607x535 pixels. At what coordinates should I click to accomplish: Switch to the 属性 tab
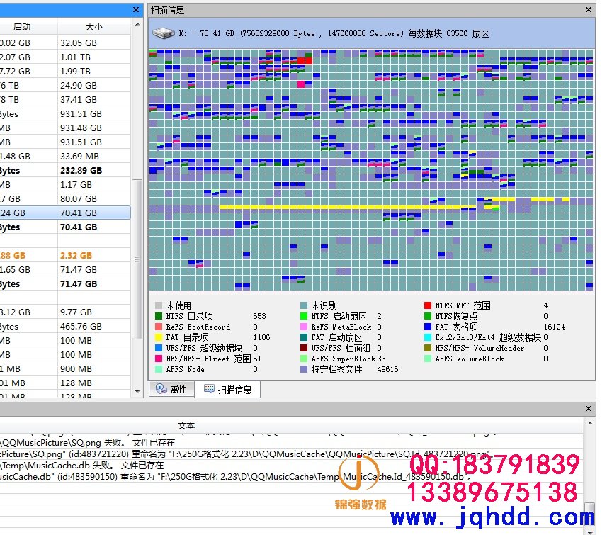tap(171, 389)
